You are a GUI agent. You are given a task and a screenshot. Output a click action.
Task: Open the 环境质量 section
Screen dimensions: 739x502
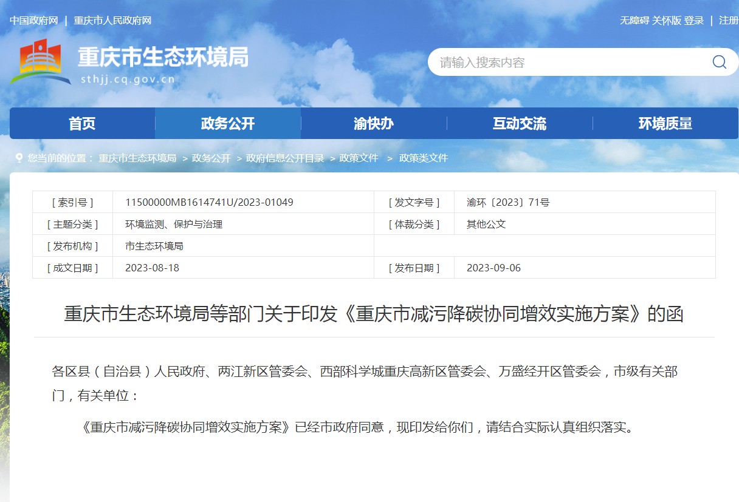(666, 123)
